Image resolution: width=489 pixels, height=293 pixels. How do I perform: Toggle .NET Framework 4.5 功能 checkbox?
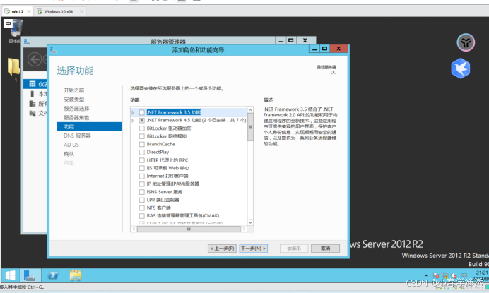click(x=142, y=120)
